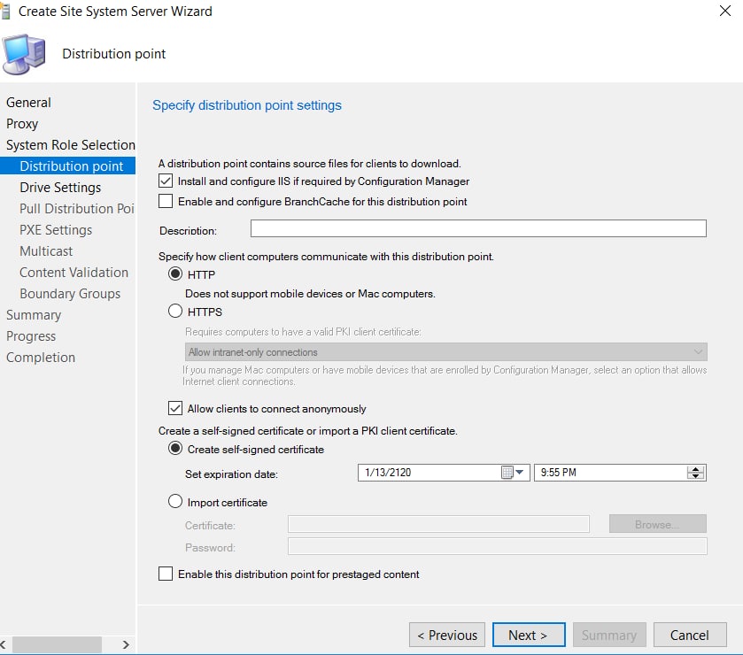Select Distribution point in sidebar

pyautogui.click(x=68, y=166)
